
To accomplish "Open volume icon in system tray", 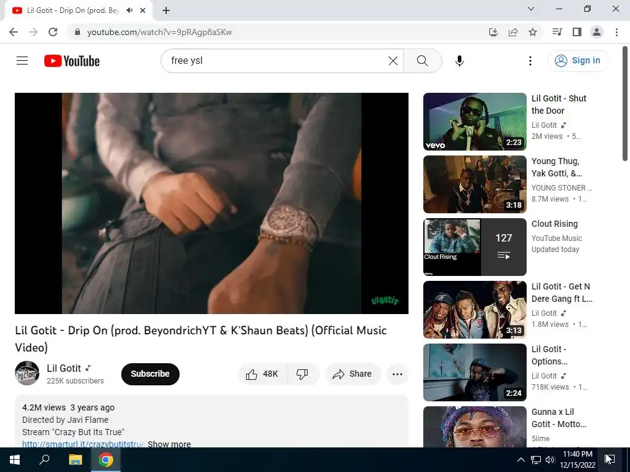I will (550, 460).
